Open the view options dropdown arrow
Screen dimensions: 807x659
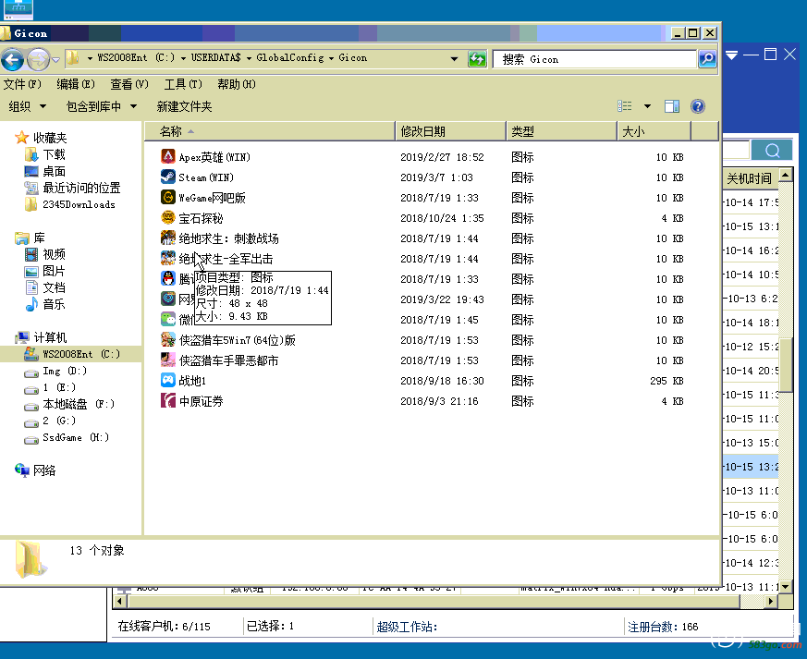(x=647, y=106)
